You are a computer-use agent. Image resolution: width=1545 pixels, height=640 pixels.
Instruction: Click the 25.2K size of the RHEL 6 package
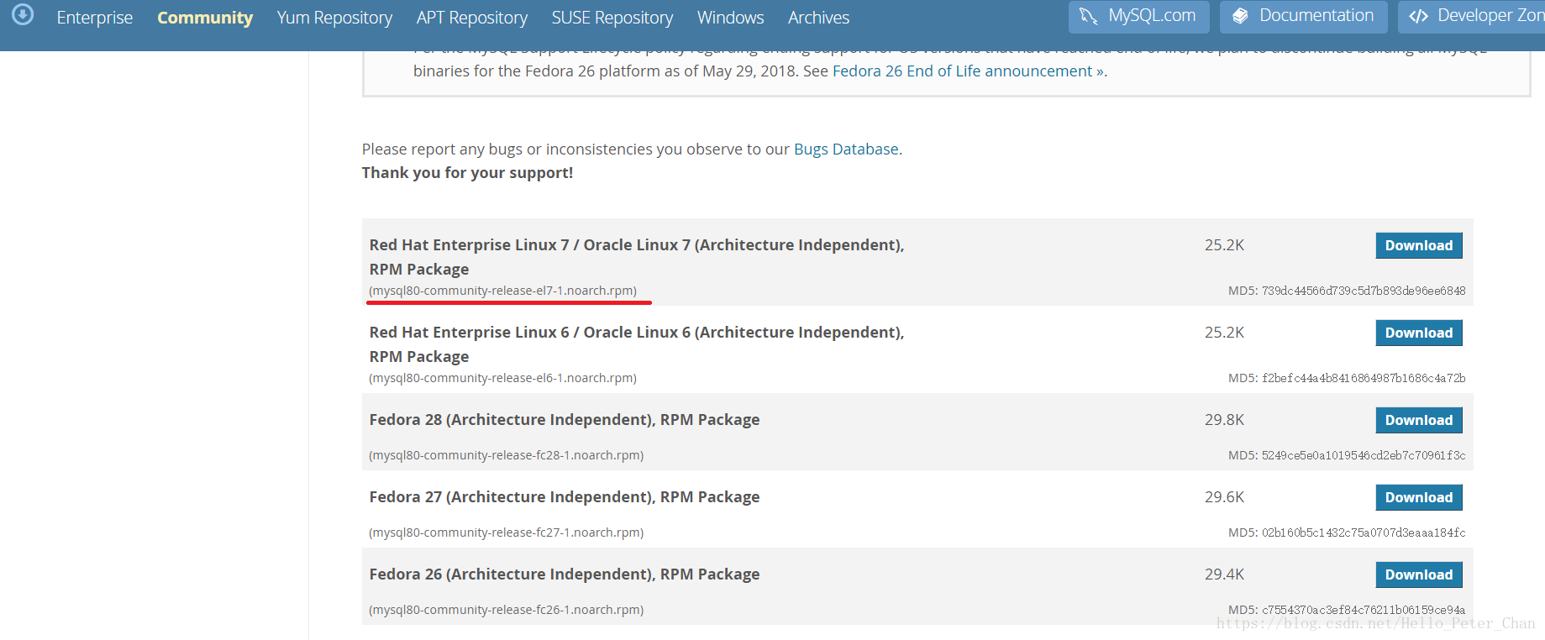[x=1224, y=333]
